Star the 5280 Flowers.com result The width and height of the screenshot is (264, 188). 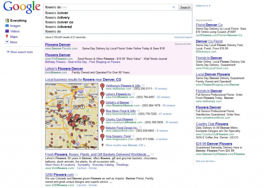coord(76,175)
